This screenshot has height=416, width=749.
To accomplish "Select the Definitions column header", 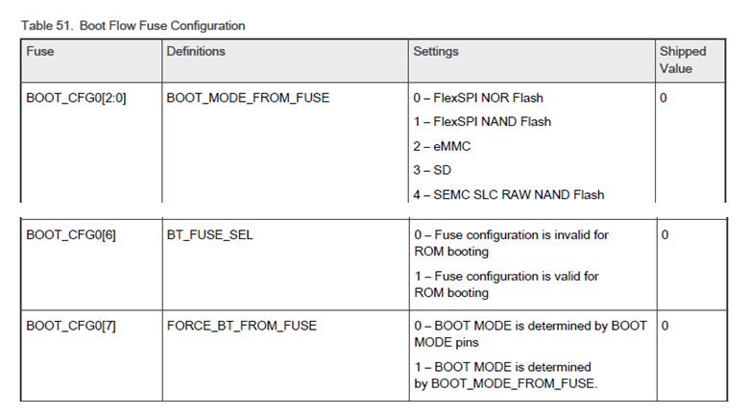I will 196,51.
